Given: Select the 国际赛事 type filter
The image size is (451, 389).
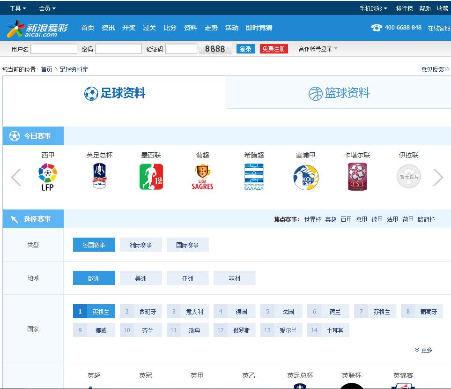Looking at the screenshot, I should click(x=188, y=245).
